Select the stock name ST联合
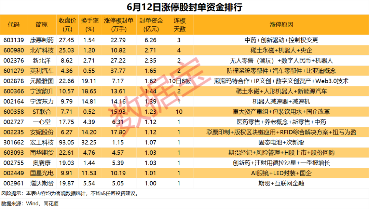Viewport: 369px width, 209px height. pyautogui.click(x=42, y=112)
